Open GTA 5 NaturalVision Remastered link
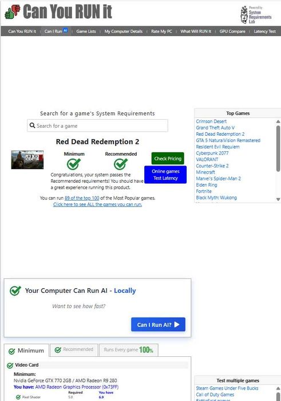This screenshot has height=401, width=281. pos(228,140)
